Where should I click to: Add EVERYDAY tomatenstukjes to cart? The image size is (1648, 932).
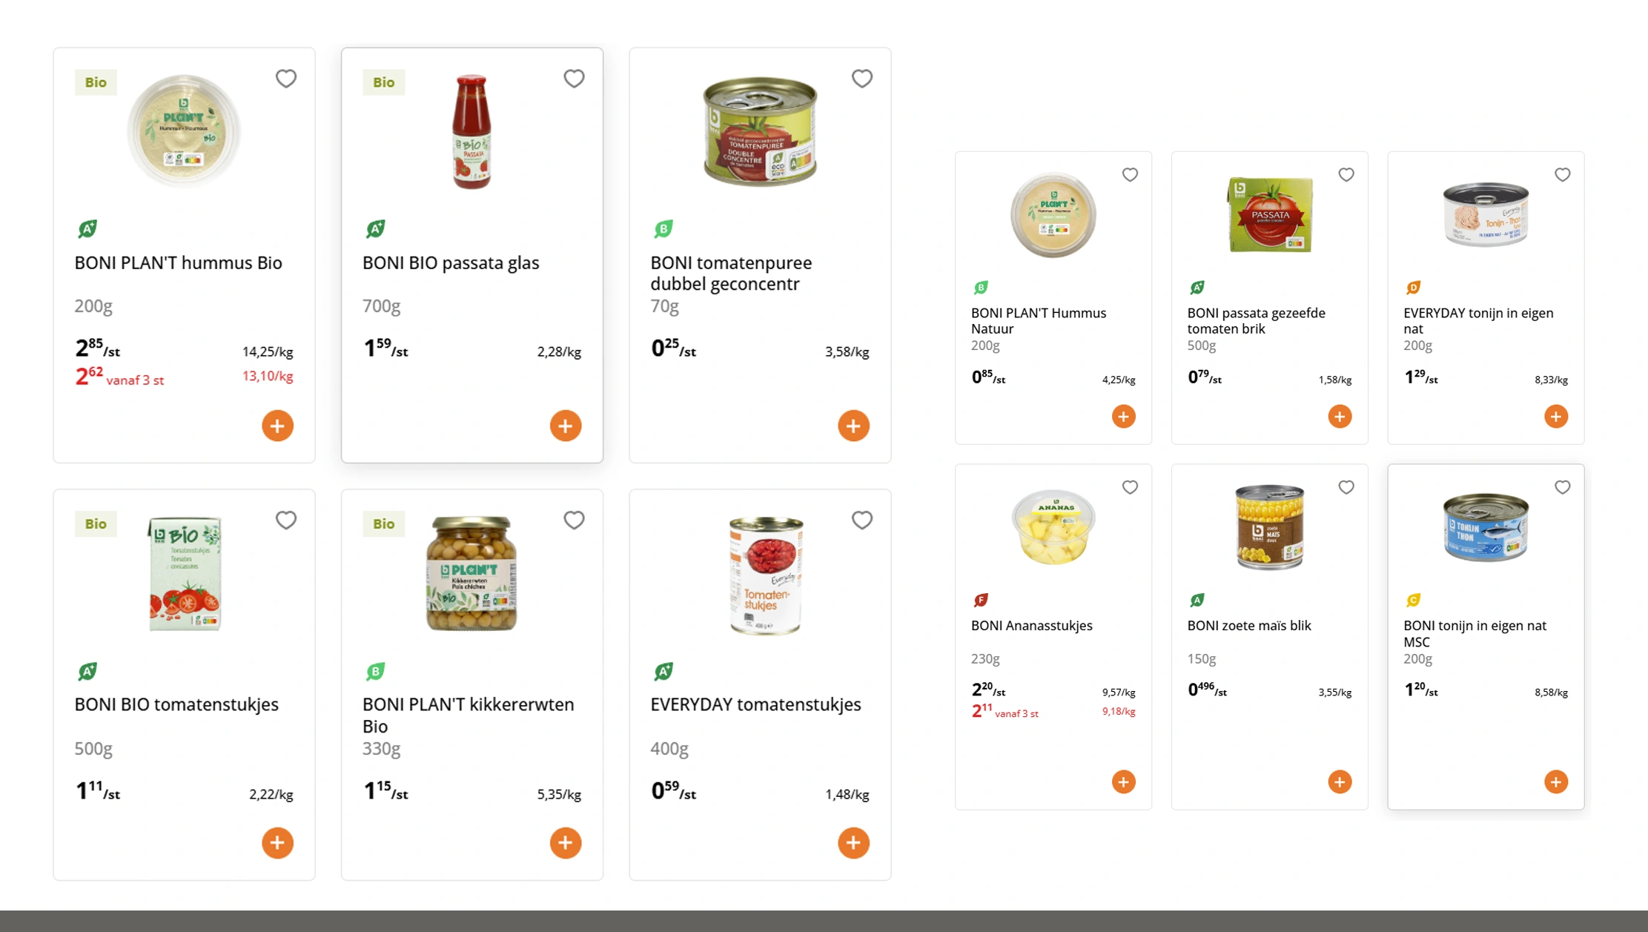853,842
